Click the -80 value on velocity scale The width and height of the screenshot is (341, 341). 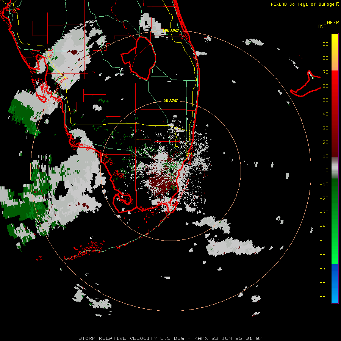tap(324, 283)
